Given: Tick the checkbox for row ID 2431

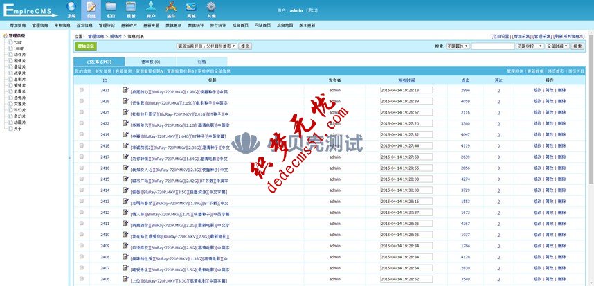Looking at the screenshot, I should pos(82,90).
